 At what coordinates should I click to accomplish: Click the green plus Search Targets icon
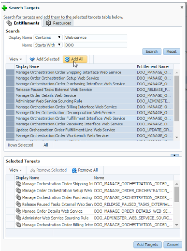click(4, 8)
